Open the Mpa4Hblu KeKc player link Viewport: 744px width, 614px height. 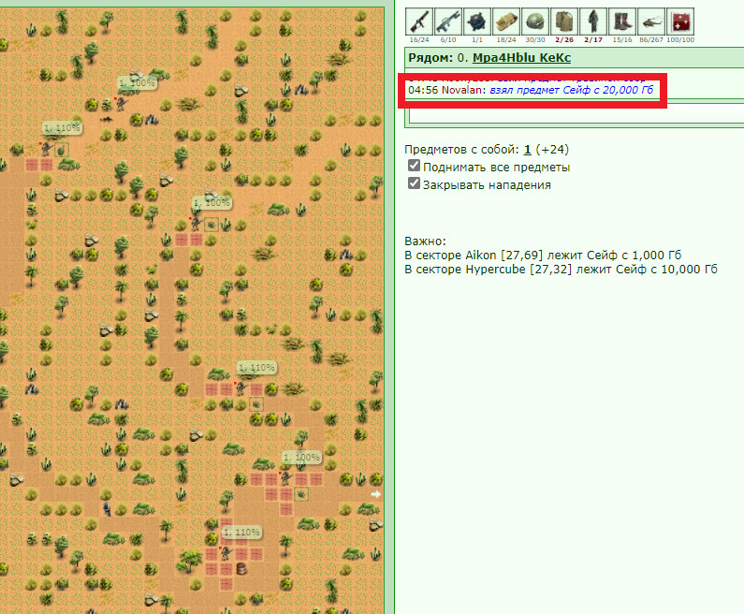click(x=521, y=58)
